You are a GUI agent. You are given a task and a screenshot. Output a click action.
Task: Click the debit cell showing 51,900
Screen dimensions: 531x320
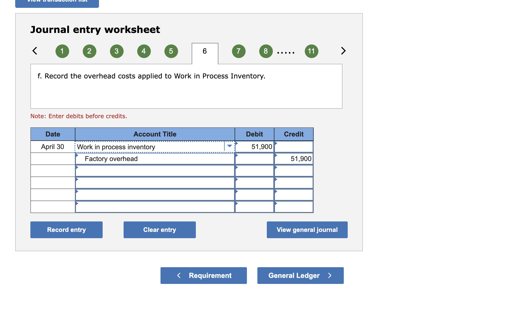tap(255, 147)
